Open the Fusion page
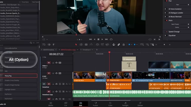 (95, 104)
